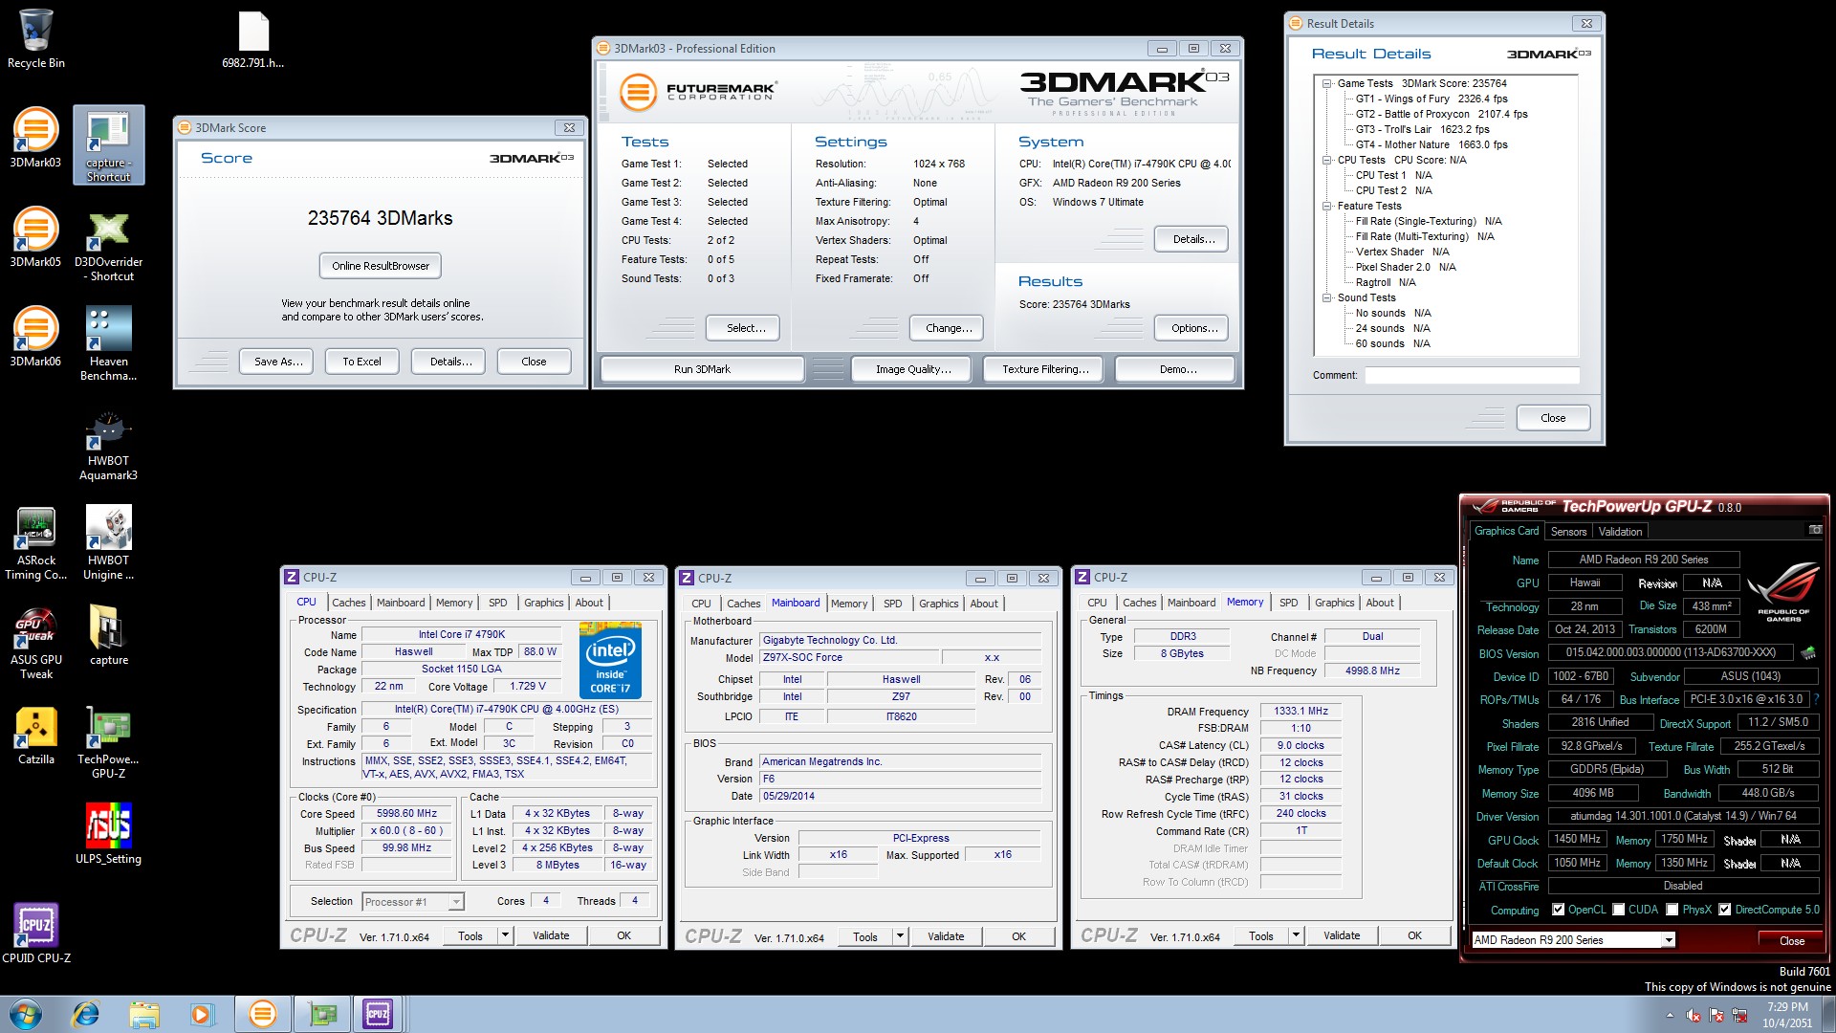Select the capture - Shortcut desktop icon

[x=108, y=145]
